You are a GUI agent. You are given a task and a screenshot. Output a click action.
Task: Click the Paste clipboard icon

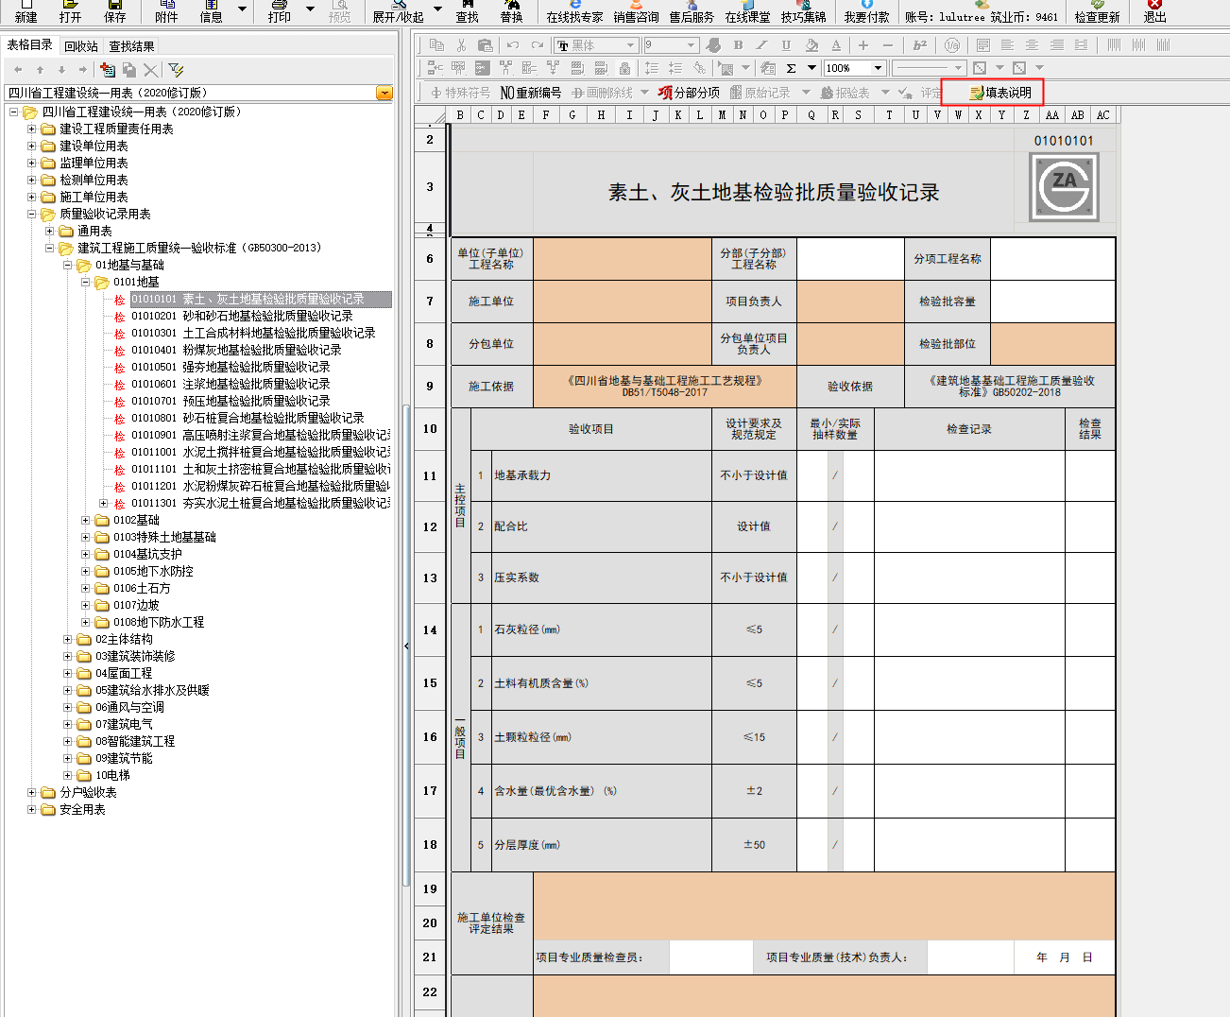[486, 45]
